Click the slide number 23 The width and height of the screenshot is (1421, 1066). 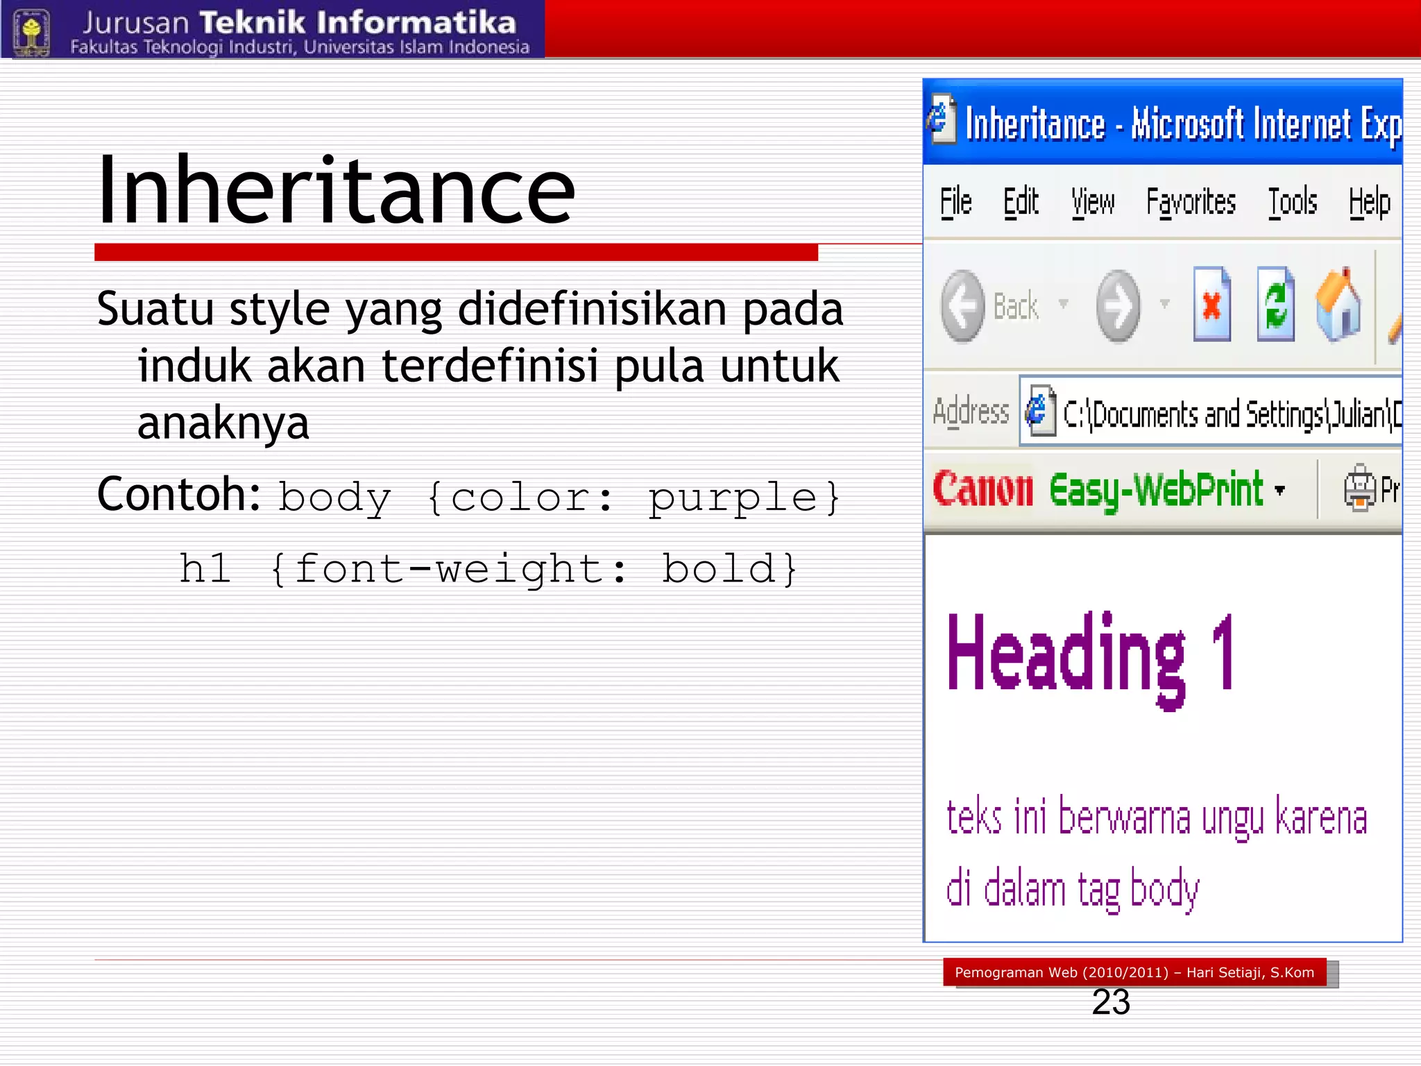click(x=1111, y=1002)
